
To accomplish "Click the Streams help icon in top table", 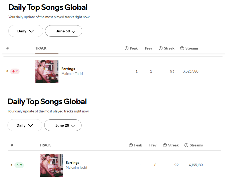I will [x=182, y=48].
